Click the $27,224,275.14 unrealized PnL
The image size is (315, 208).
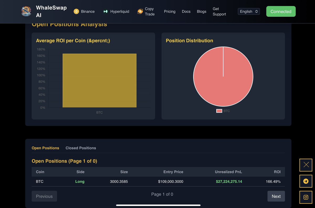click(x=229, y=181)
